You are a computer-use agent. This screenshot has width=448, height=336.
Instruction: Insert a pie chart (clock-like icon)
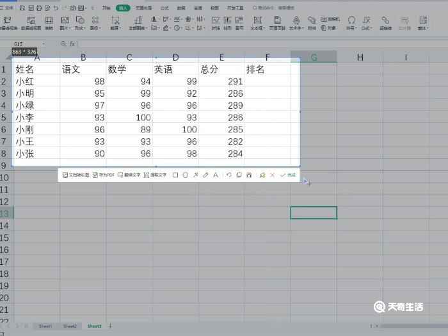[178, 28]
